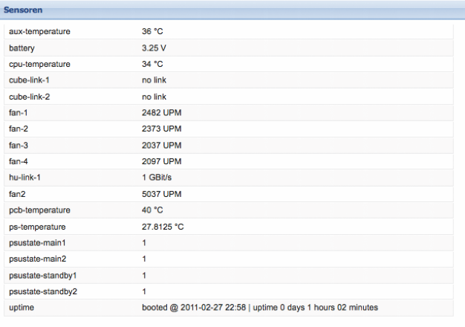Viewport: 465px width, 327px height.
Task: Click the pcb-temperature row label
Action: 39,210
